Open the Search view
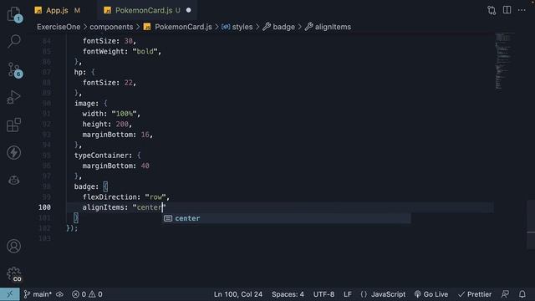The width and height of the screenshot is (535, 301). 14,41
